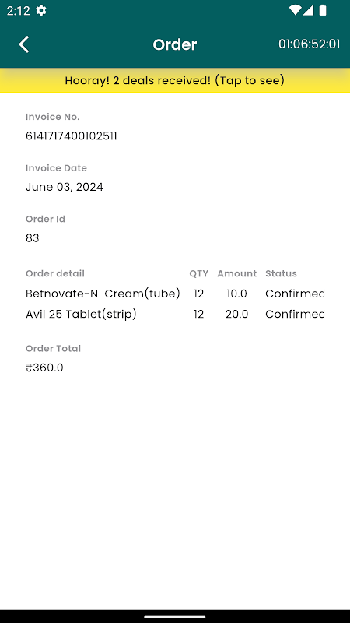Select Betnovate-N Cream(tube) order item
The height and width of the screenshot is (623, 350).
click(103, 294)
